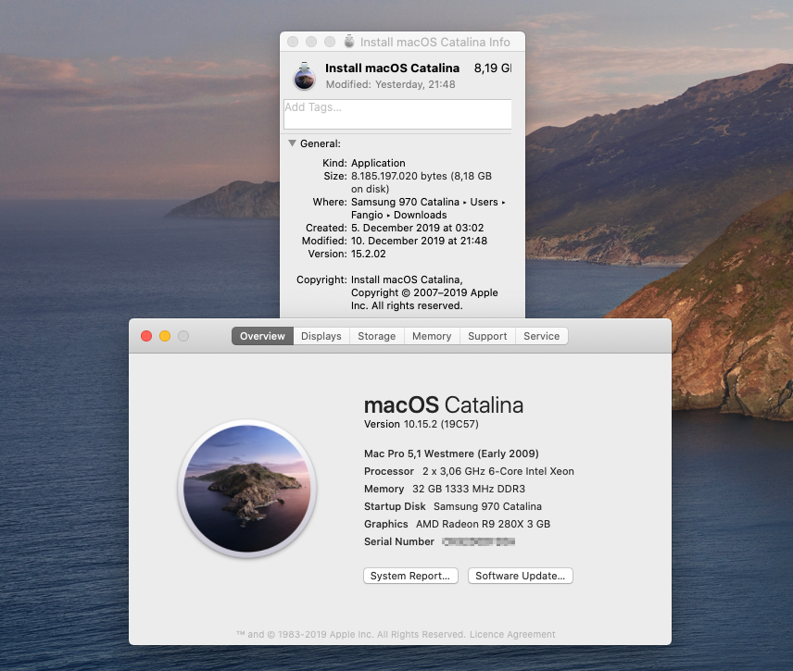Click '10. December 2019 at 21:48' modified date
This screenshot has height=671, width=793.
pos(420,241)
